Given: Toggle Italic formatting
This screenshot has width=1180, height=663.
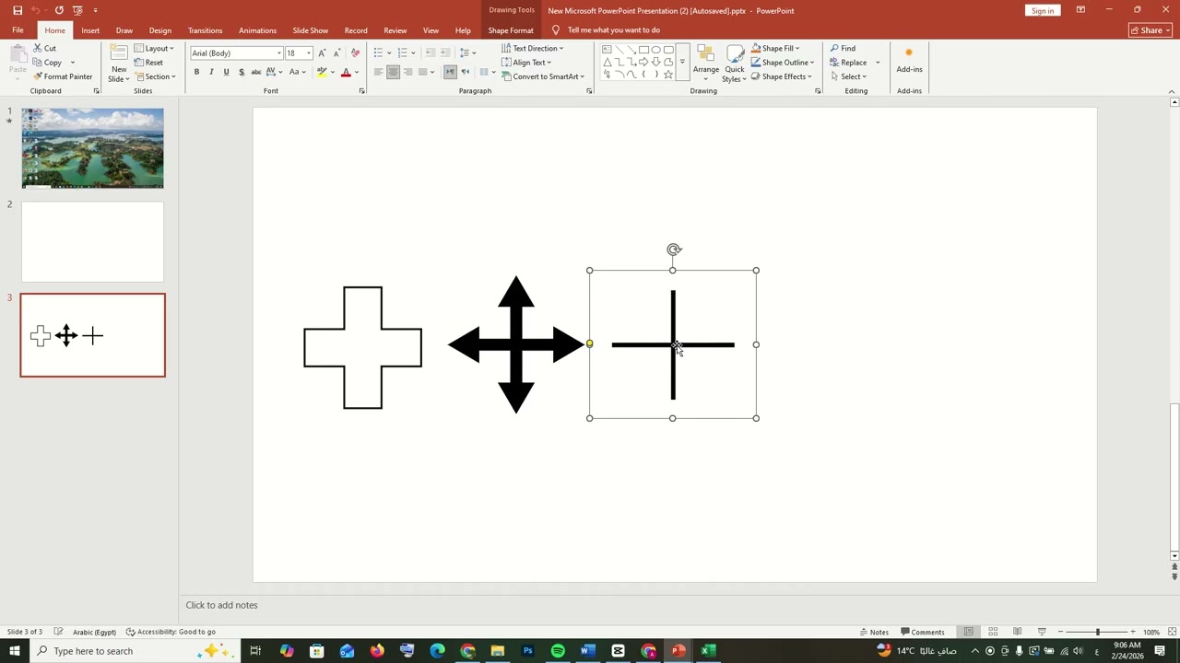Looking at the screenshot, I should pyautogui.click(x=211, y=72).
